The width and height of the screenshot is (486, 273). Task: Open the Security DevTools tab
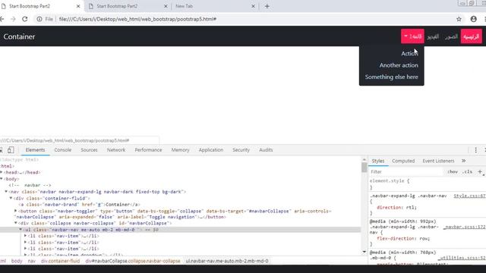click(241, 150)
